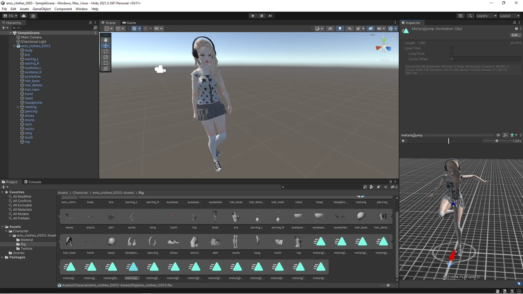Open the Layout dropdown

[x=509, y=16]
